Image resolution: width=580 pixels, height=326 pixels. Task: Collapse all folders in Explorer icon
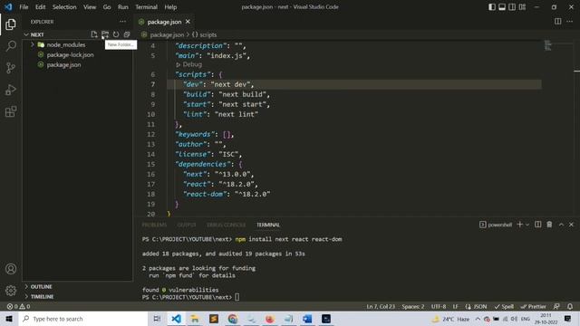point(127,34)
